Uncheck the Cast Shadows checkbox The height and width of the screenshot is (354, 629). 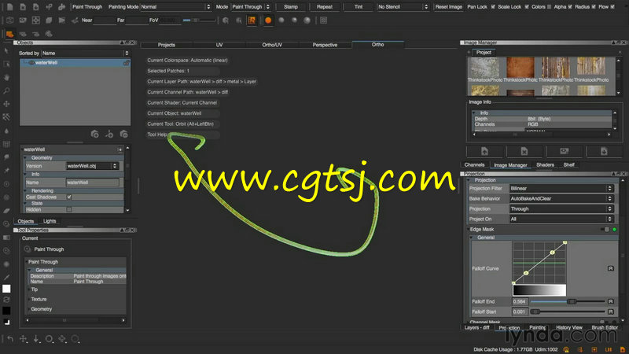[x=69, y=197]
